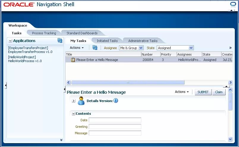Sort by the State column header
239x147 pixels.
211,54
